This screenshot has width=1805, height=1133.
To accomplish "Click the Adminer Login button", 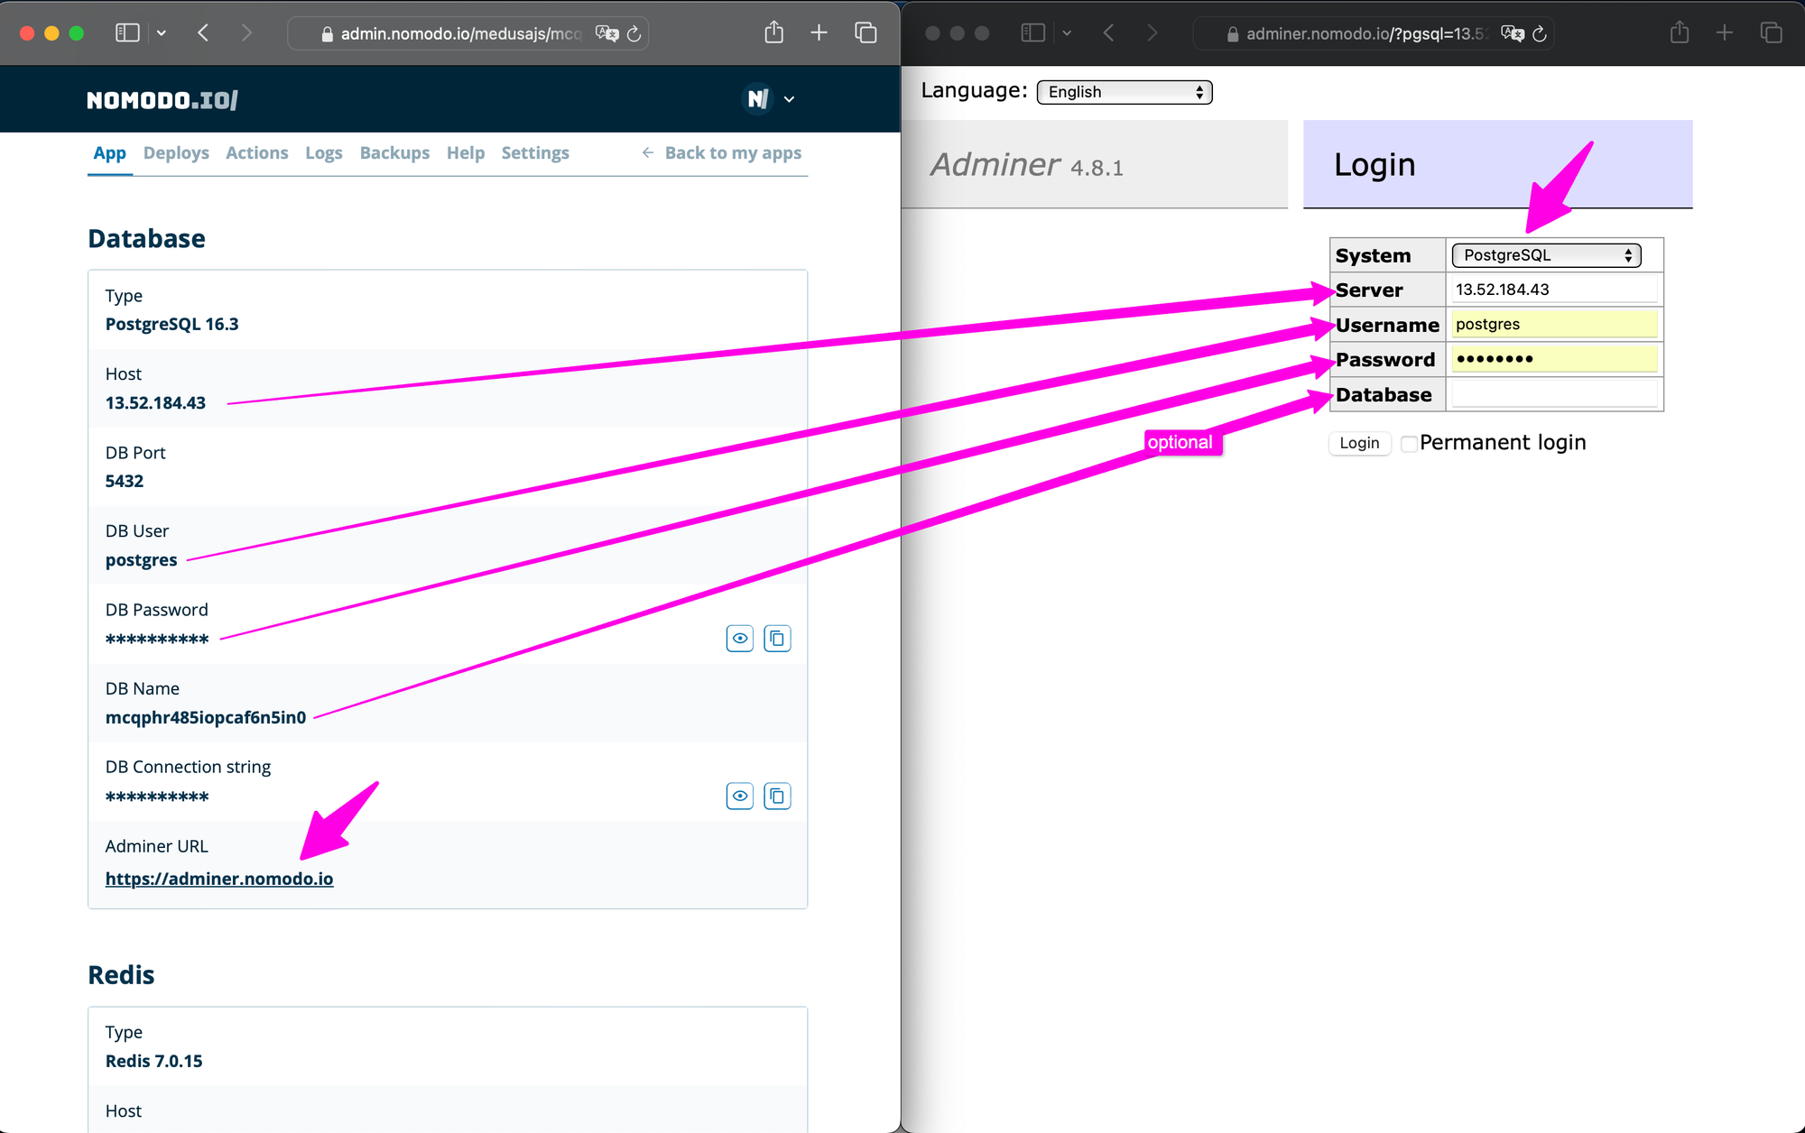I will click(x=1359, y=443).
